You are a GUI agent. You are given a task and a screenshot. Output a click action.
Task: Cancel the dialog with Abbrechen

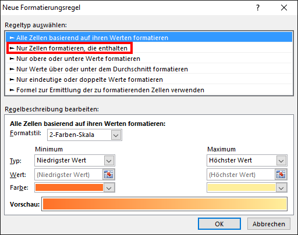click(x=269, y=224)
